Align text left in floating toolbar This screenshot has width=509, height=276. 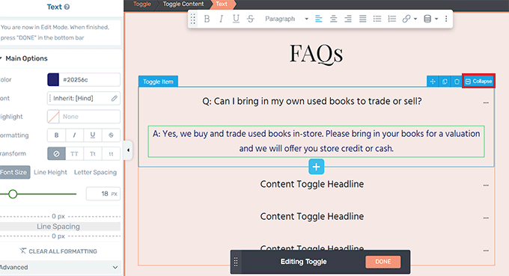tap(319, 19)
